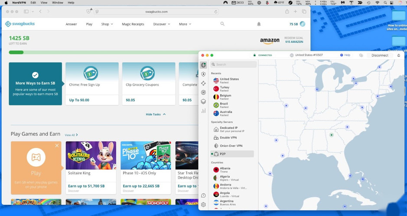Open Swagbucks notification bell

tap(259, 24)
